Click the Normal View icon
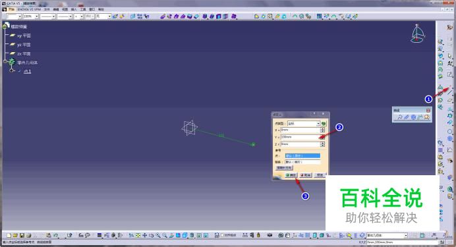Screen dimensions: 456x247 pyautogui.click(x=171, y=235)
